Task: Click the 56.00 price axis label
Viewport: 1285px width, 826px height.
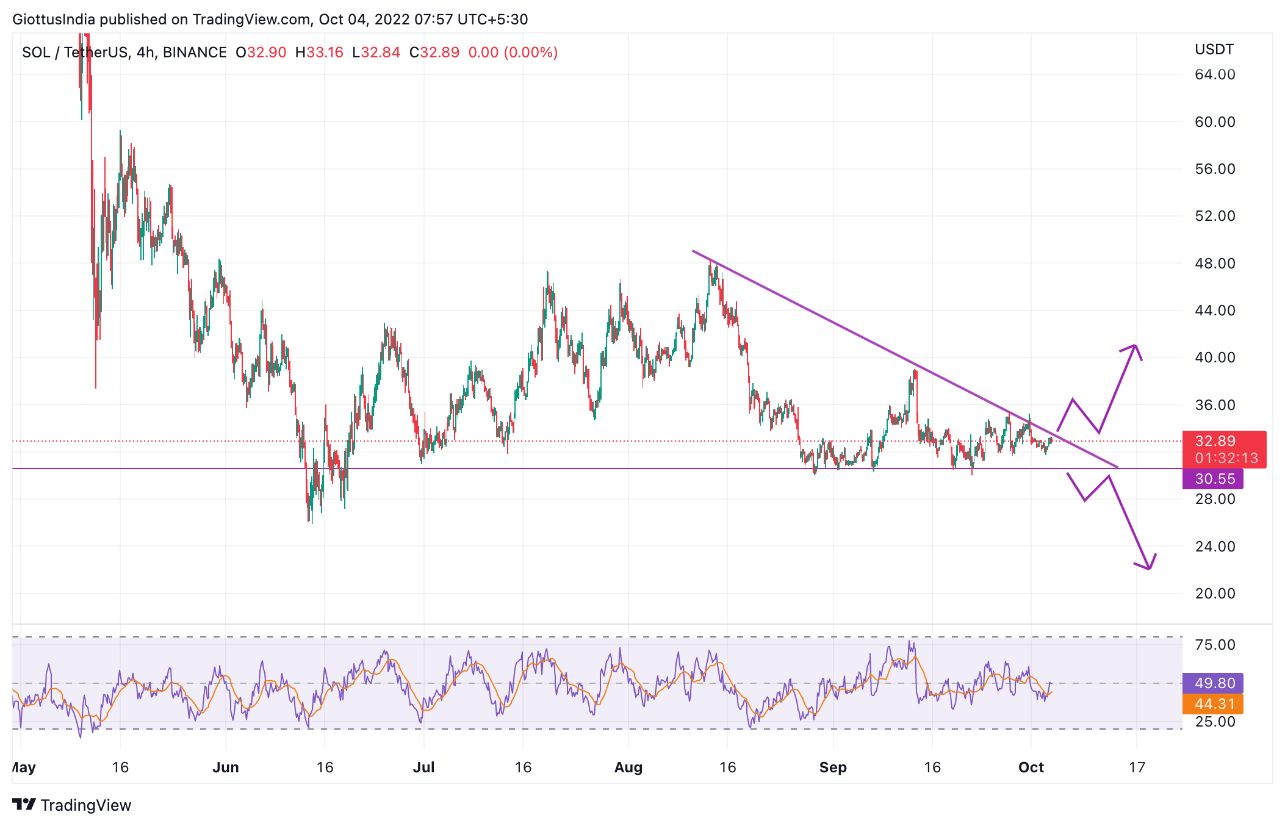Action: tap(1215, 169)
